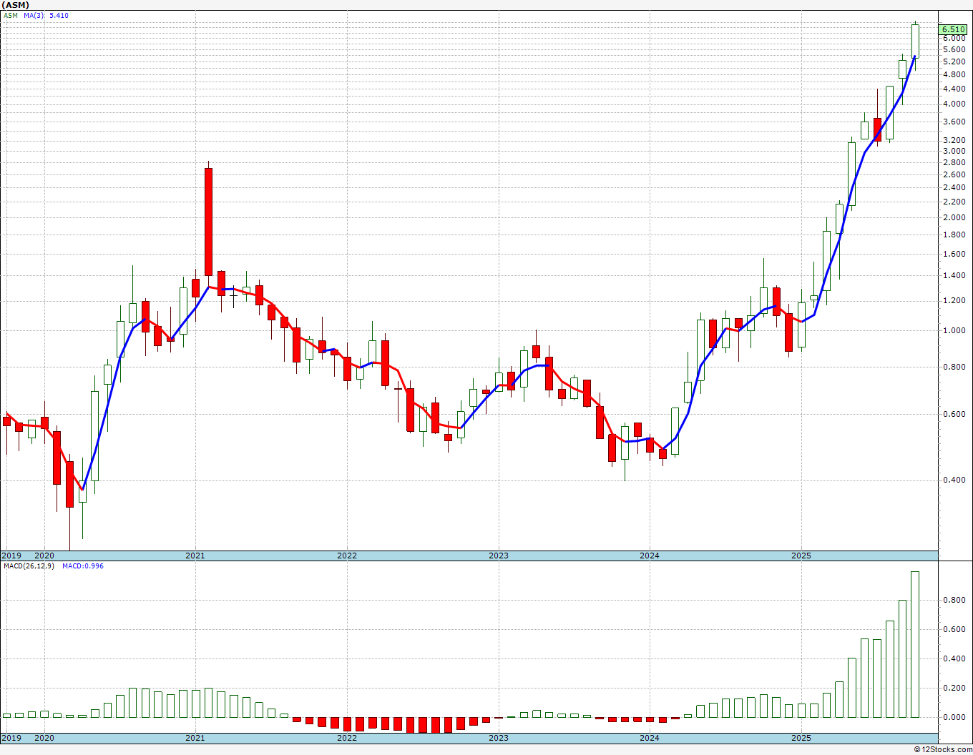Click the 0.800 MACD axis label
The width and height of the screenshot is (973, 755).
954,601
